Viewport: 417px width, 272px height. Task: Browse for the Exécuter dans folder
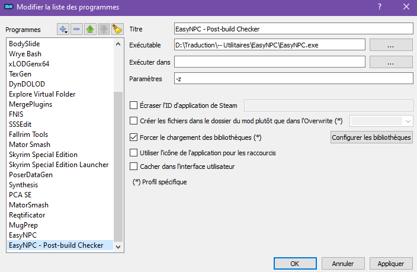pyautogui.click(x=390, y=62)
